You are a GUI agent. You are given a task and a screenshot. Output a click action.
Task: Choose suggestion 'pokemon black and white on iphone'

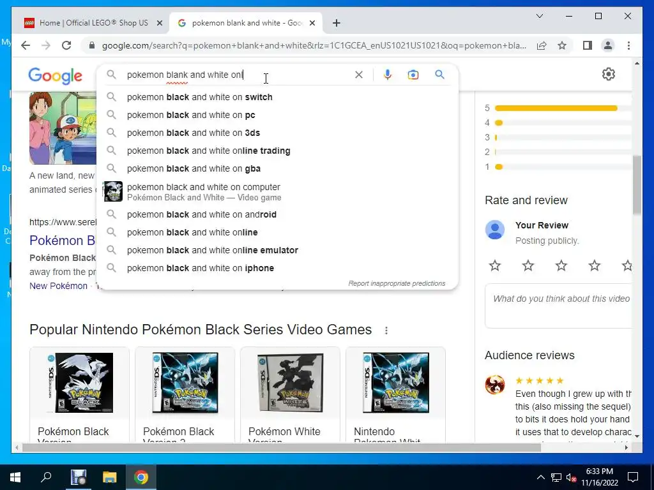click(x=277, y=269)
